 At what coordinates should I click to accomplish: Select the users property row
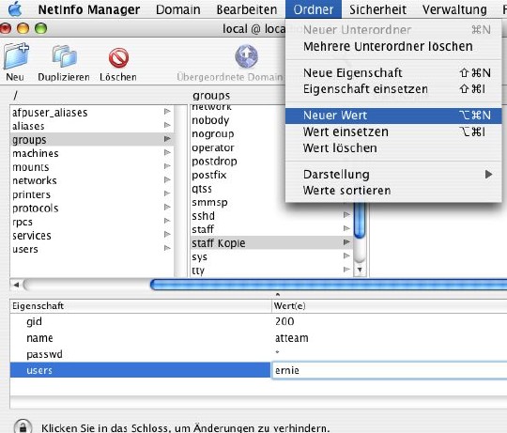point(140,370)
